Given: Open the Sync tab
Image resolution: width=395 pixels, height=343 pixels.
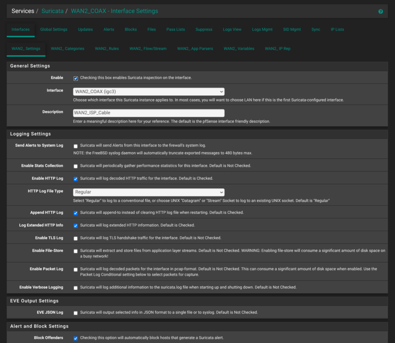Looking at the screenshot, I should click(x=316, y=30).
